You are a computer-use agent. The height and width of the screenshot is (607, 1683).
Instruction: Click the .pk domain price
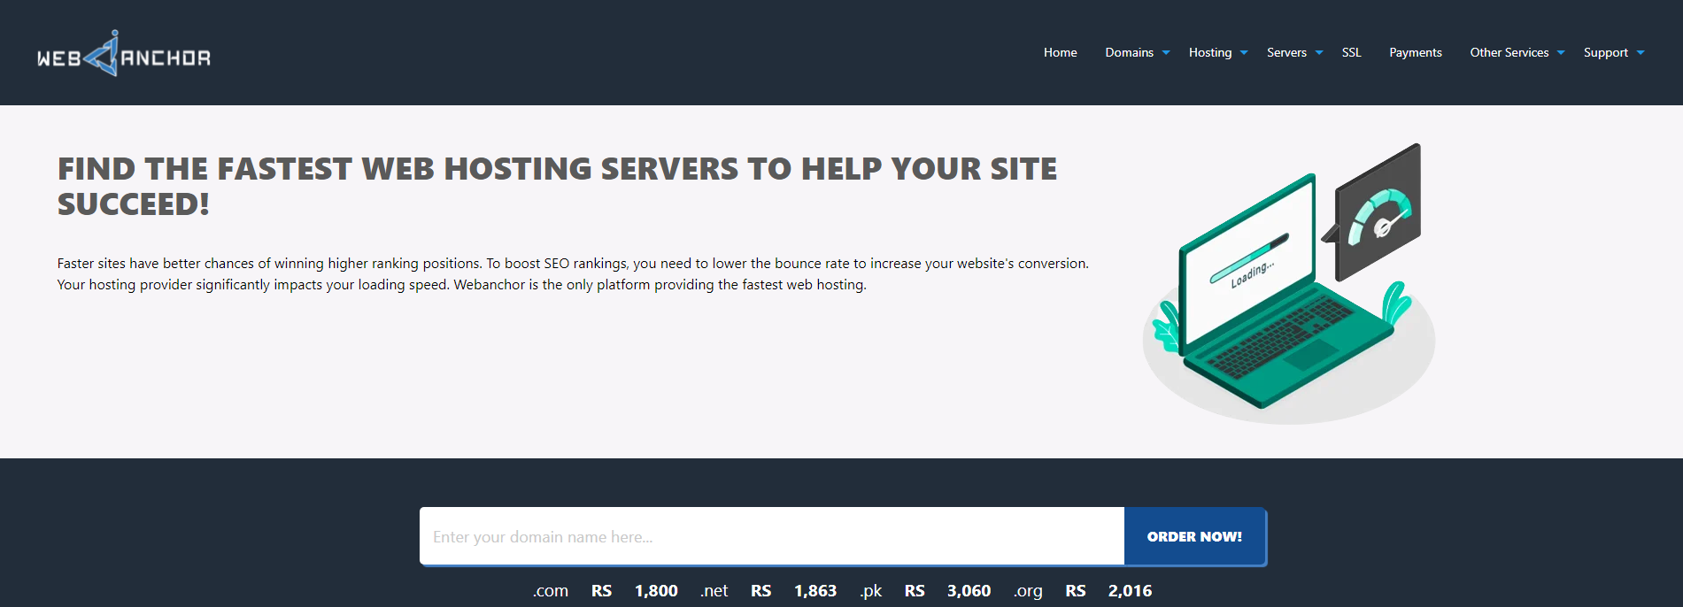pyautogui.click(x=969, y=591)
